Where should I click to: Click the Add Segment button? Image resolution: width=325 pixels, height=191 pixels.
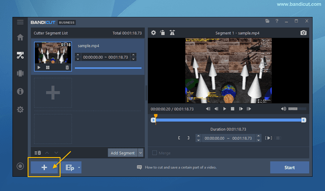pos(122,153)
